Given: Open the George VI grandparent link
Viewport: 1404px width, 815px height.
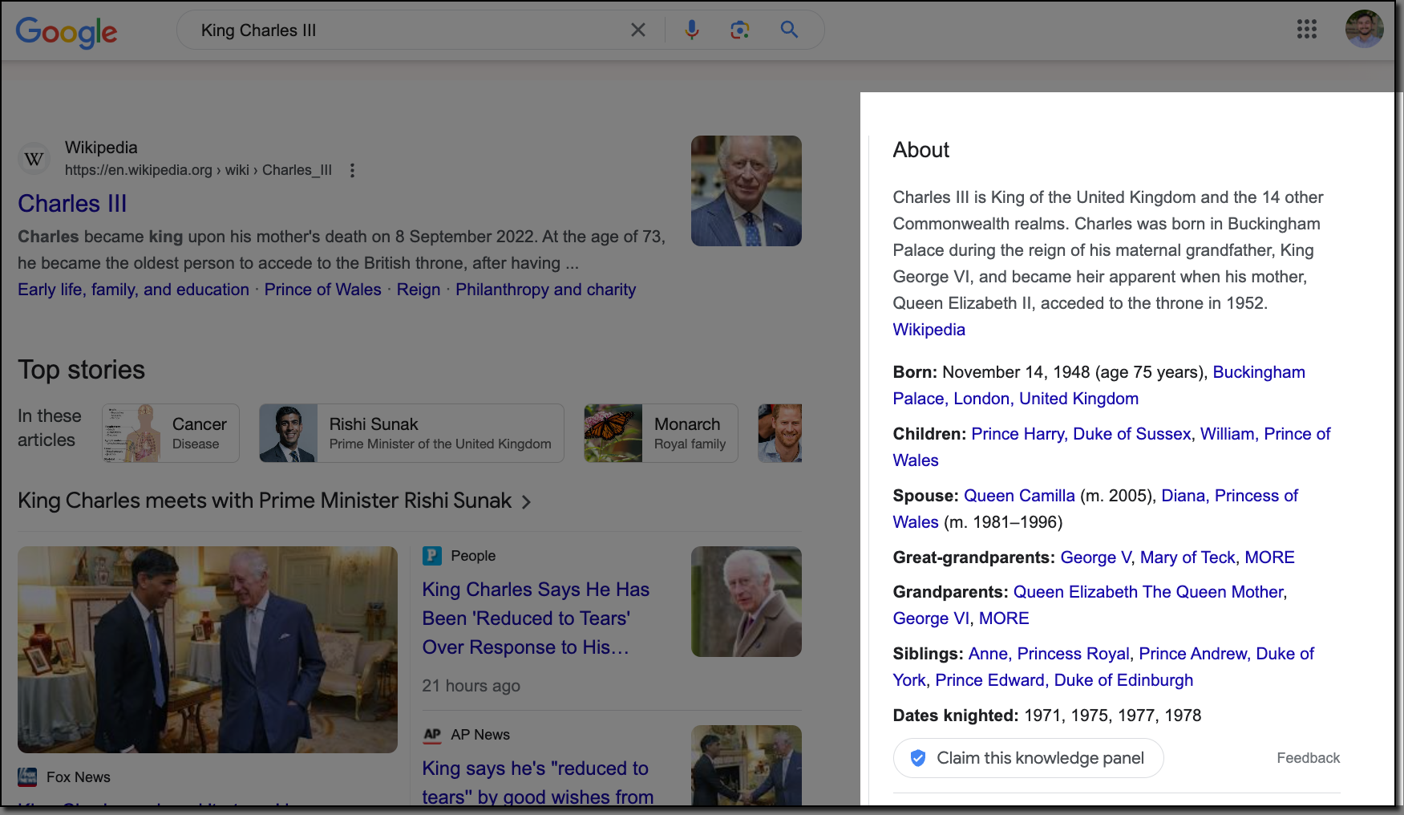Looking at the screenshot, I should (931, 618).
